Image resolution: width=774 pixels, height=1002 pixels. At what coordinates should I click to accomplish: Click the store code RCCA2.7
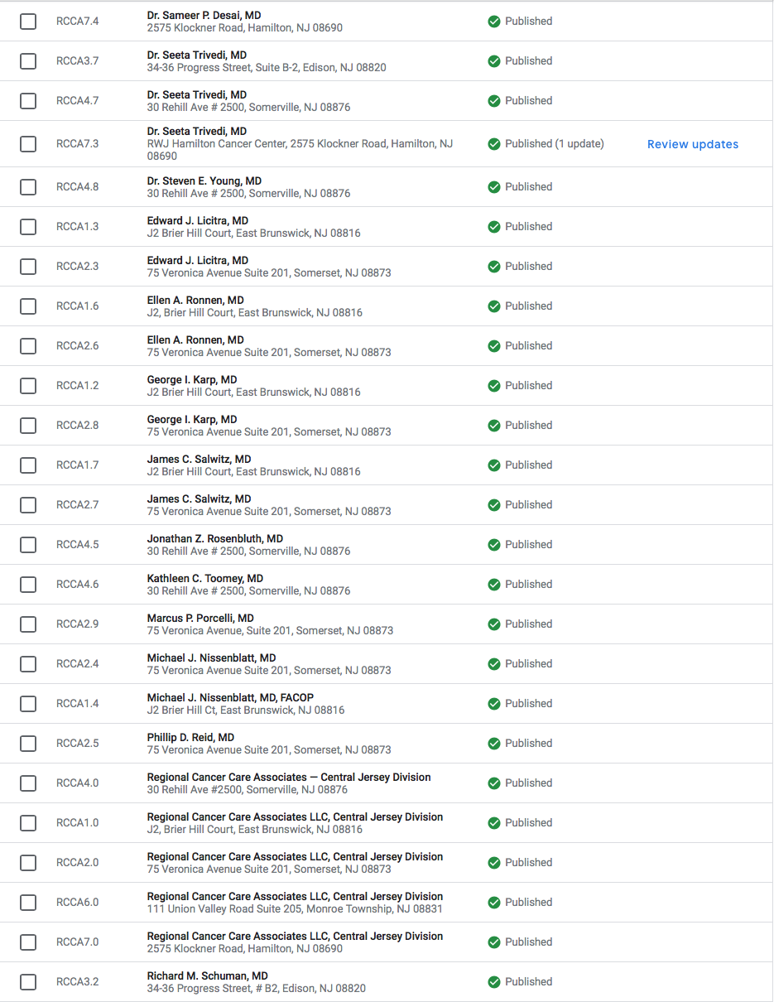[x=77, y=505]
